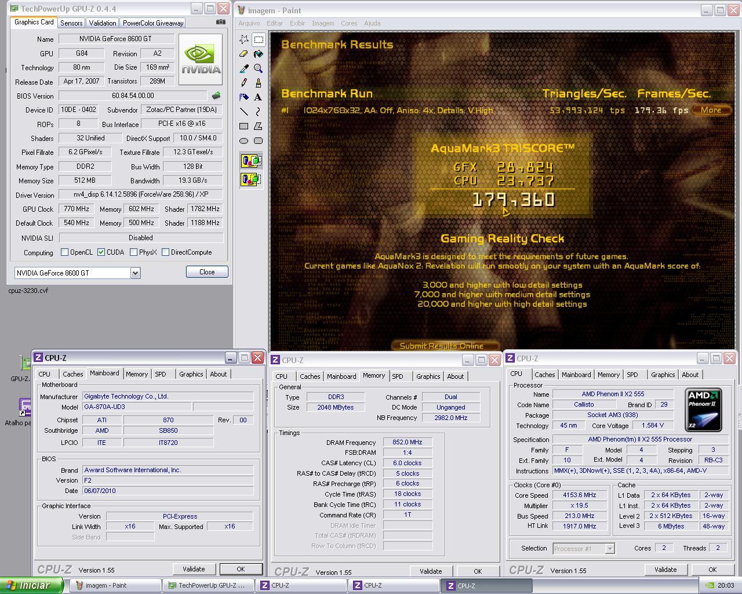This screenshot has width=742, height=594.
Task: Click OK in the processor CPU-Z window
Action: pyautogui.click(x=712, y=570)
